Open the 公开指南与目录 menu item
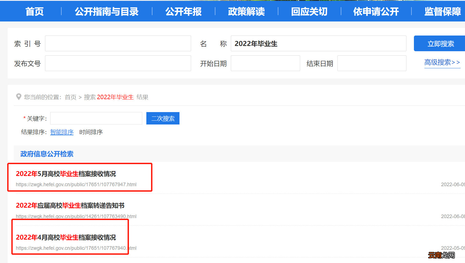 click(107, 12)
